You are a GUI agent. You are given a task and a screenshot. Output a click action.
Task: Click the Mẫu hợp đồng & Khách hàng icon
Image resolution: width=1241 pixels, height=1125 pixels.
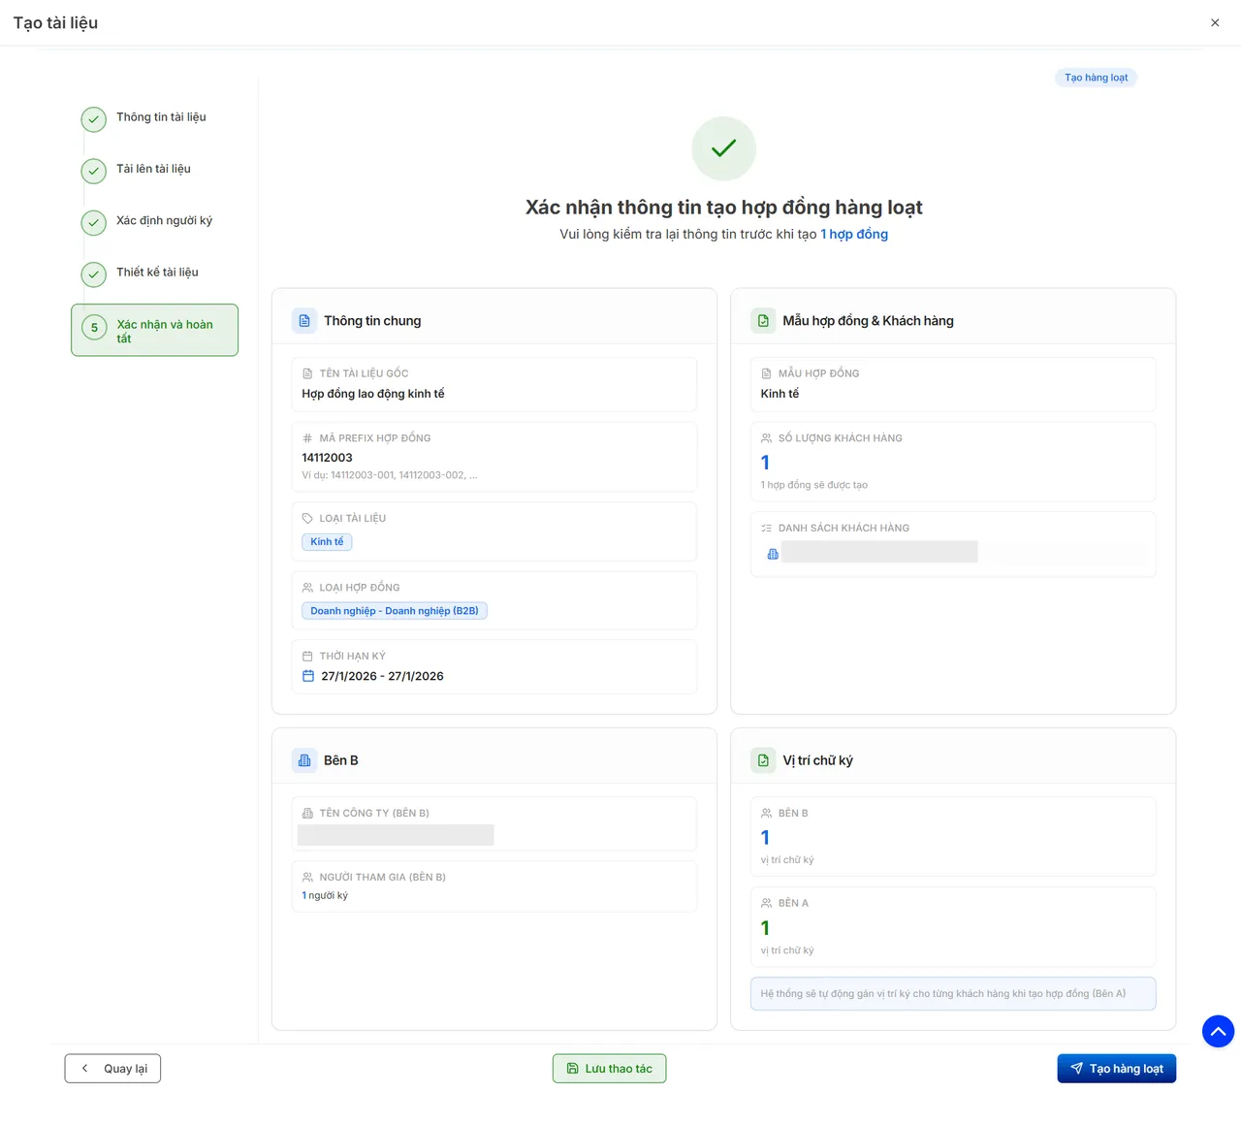[763, 321]
